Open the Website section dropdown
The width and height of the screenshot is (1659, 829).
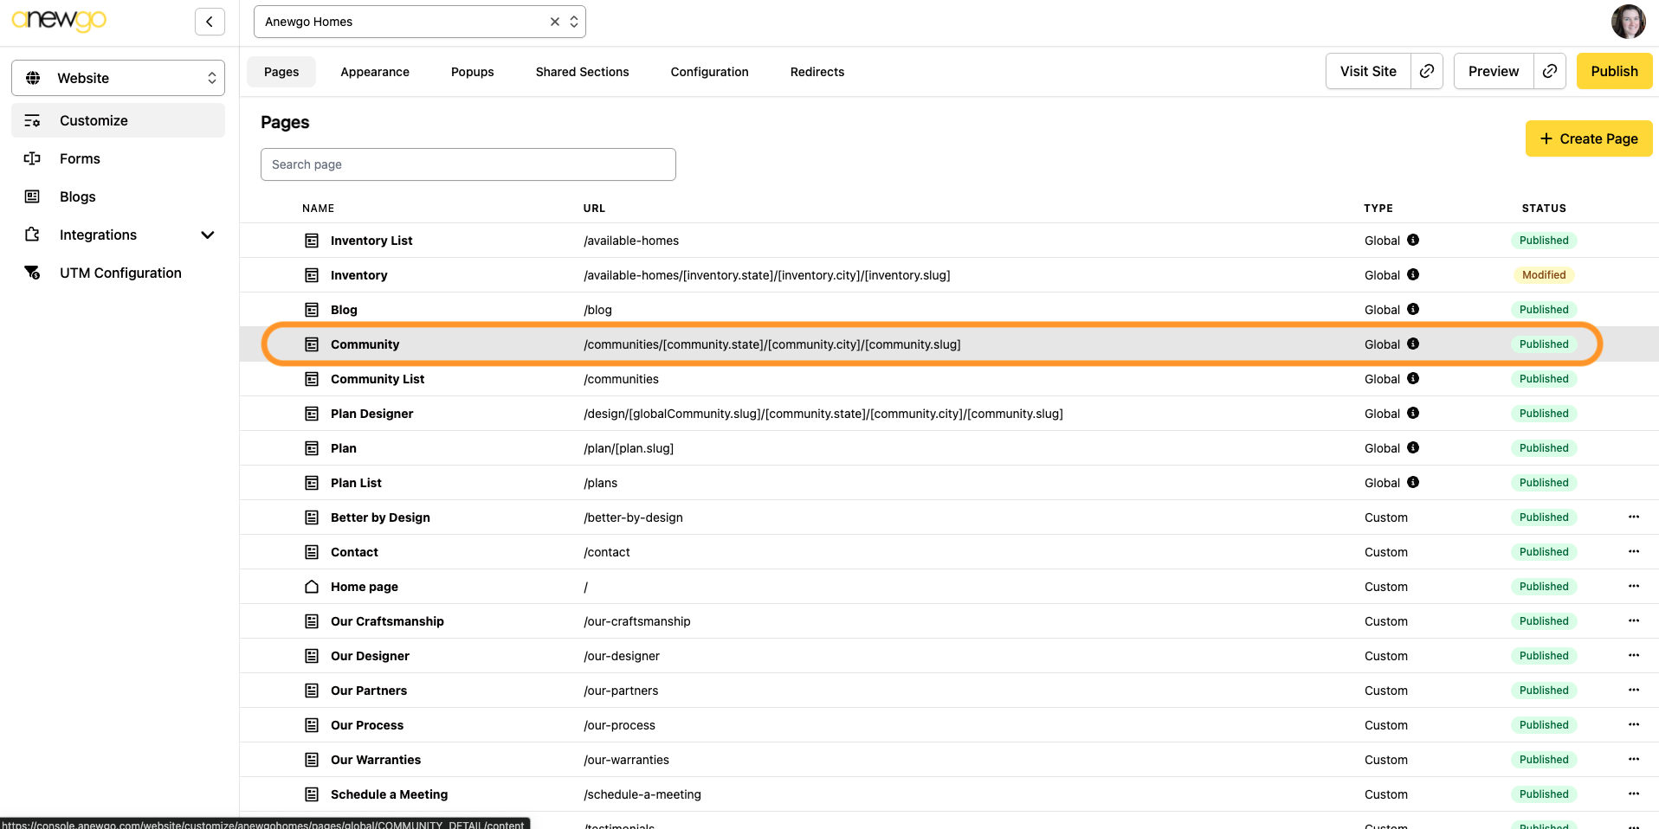click(x=118, y=78)
